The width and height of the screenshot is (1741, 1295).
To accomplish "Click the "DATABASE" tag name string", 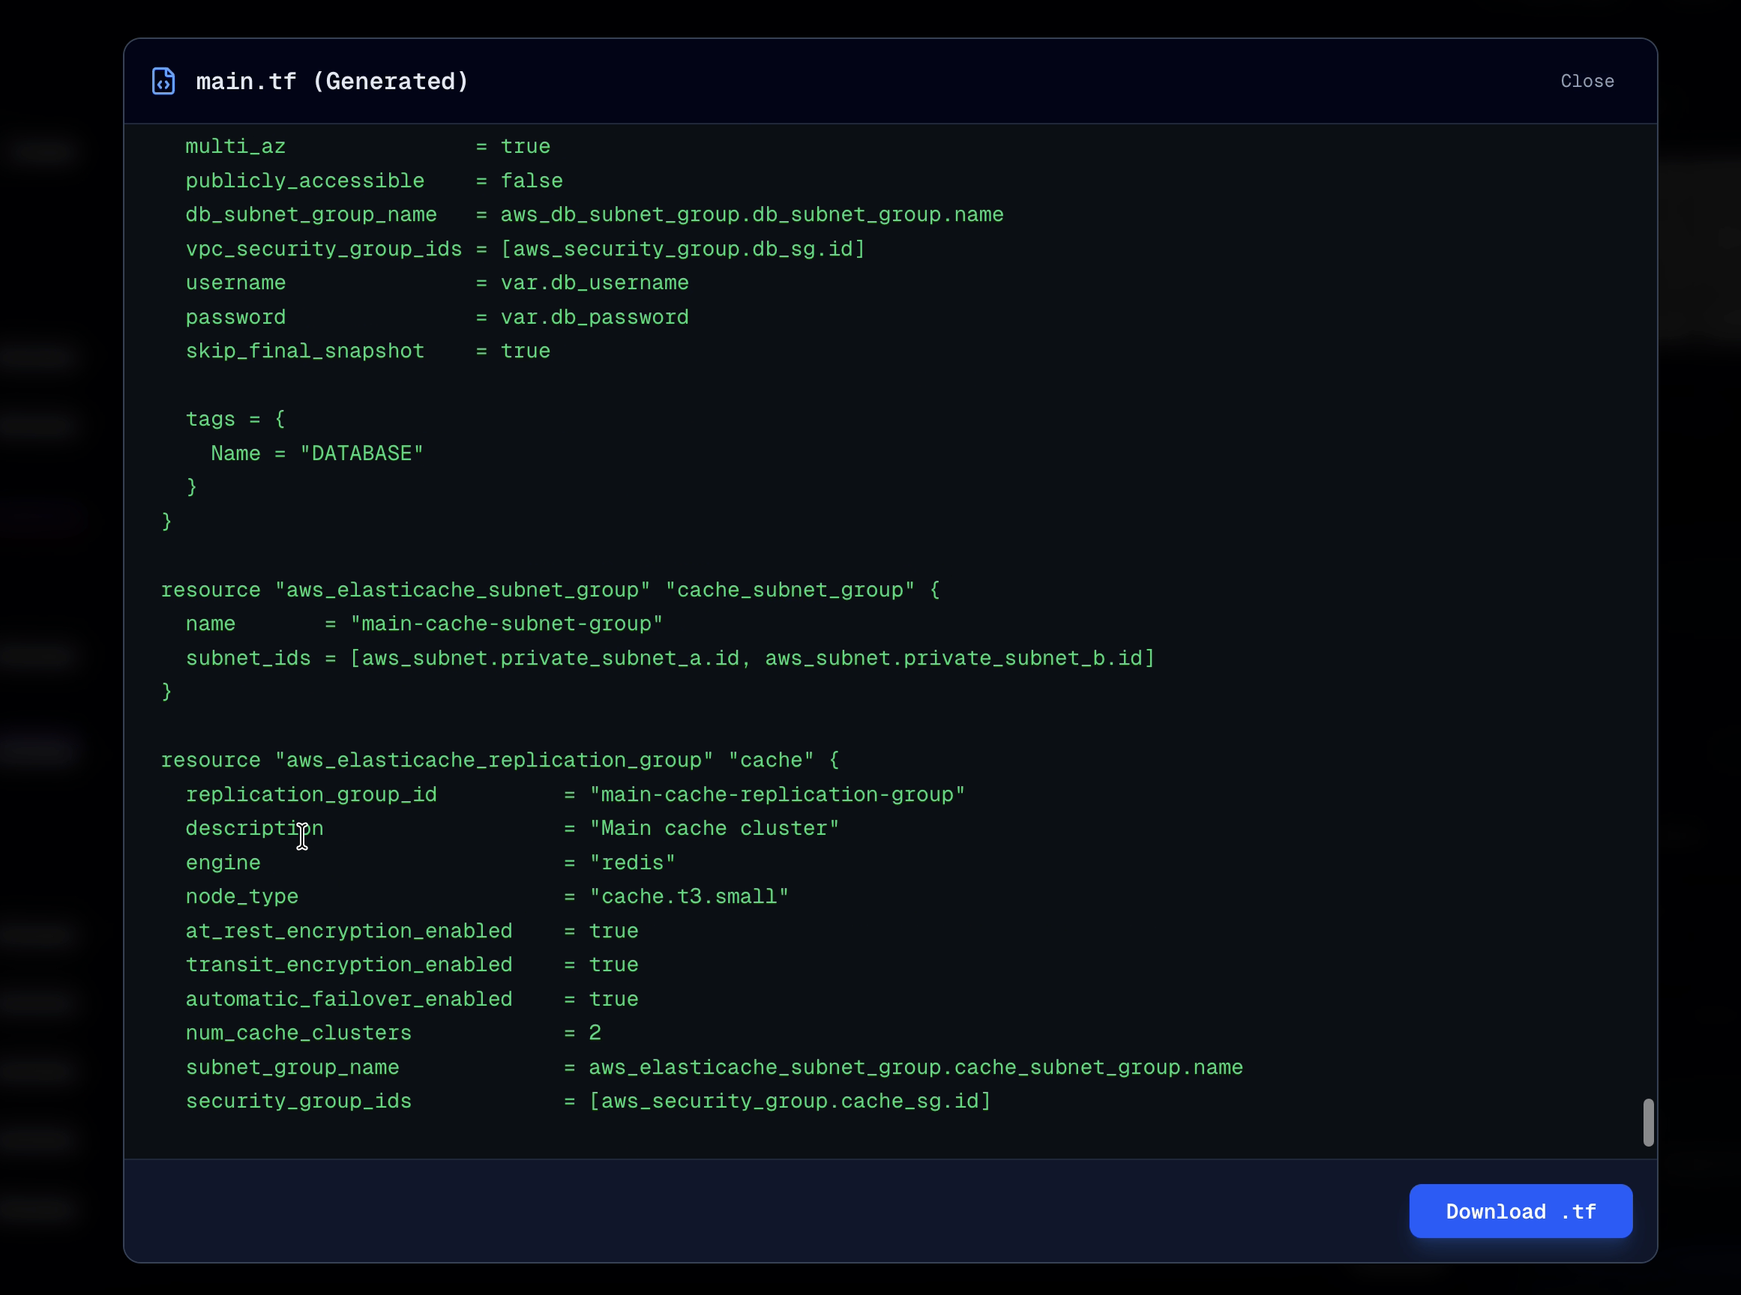I will (361, 454).
